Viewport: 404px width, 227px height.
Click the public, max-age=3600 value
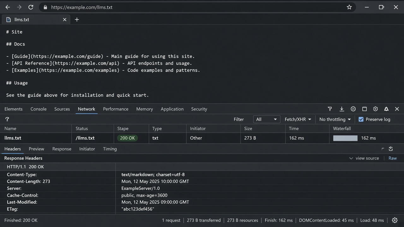[145, 195]
